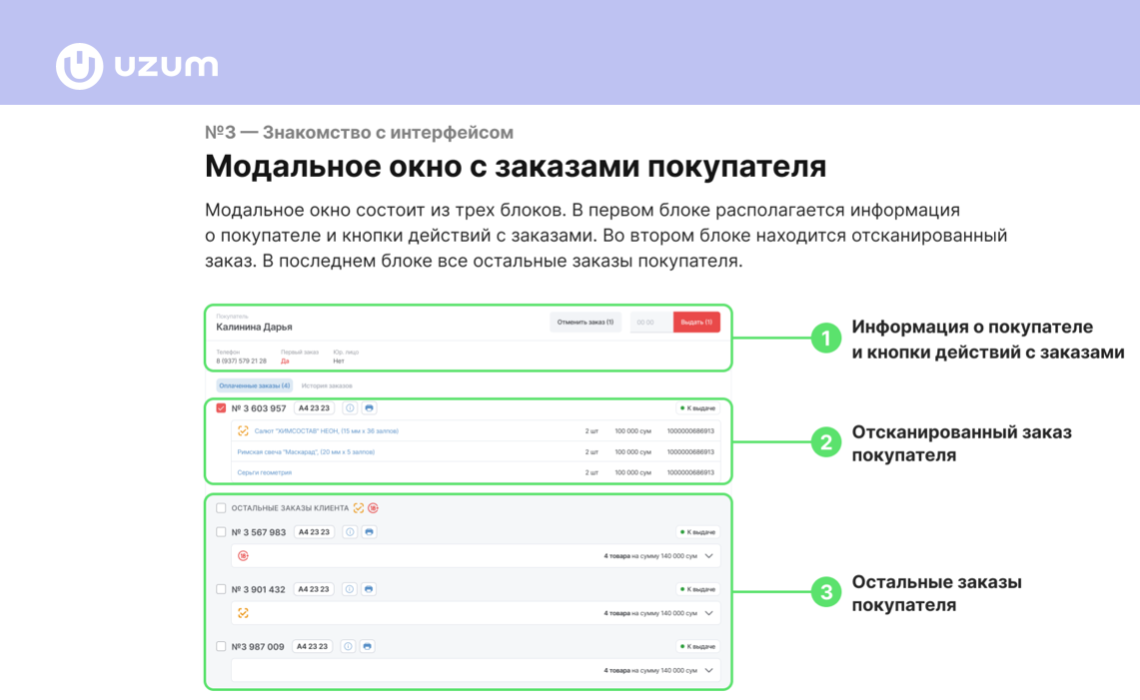Screen dimensions: 1140x700
Task: Click К выдаче status of order № 3 603 957
Action: pos(698,408)
